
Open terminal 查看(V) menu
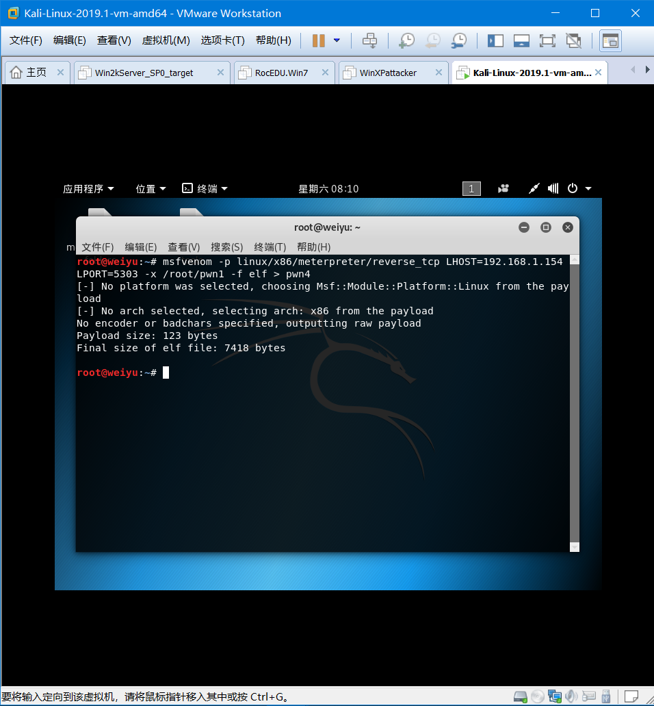[x=184, y=247]
